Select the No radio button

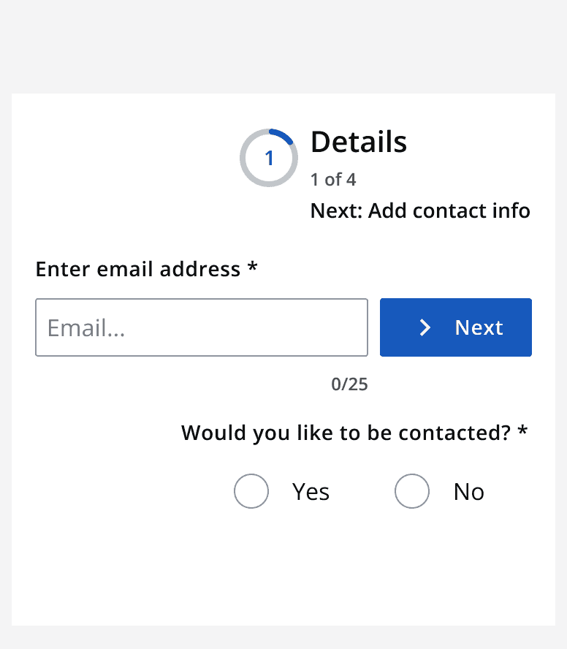412,491
